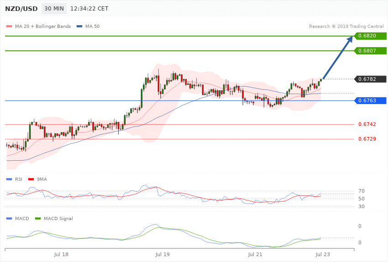The width and height of the screenshot is (388, 263).
Task: Click the Jul 21 date axis label
Action: (255, 254)
